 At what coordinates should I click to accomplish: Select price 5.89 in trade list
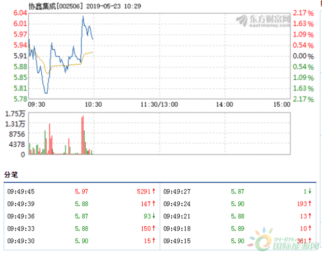point(238,229)
